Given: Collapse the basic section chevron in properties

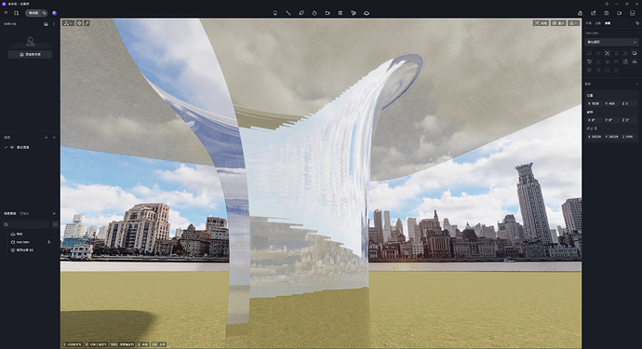Looking at the screenshot, I should [x=636, y=84].
